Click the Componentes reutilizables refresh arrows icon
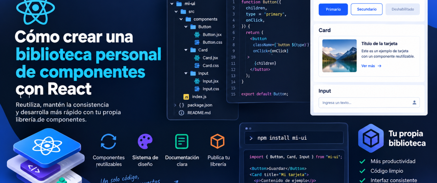 point(108,141)
